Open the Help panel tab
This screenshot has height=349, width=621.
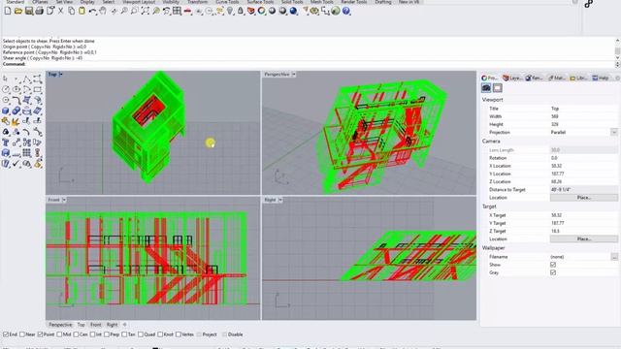pyautogui.click(x=601, y=78)
